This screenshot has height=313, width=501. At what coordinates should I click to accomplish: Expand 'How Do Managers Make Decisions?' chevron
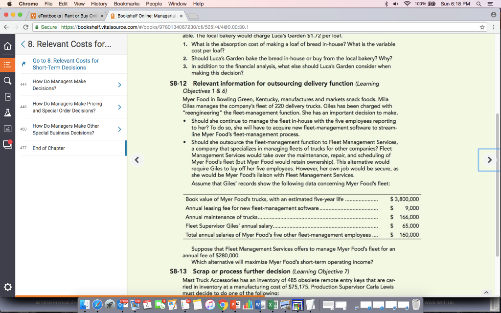[x=119, y=85]
